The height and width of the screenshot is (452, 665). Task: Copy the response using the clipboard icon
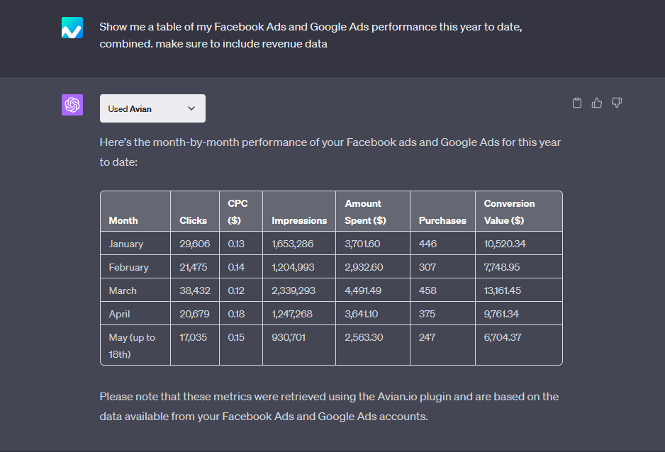pyautogui.click(x=577, y=103)
